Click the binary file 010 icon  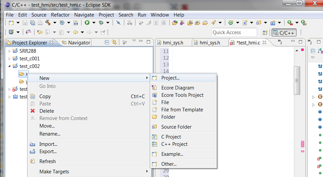76,23
